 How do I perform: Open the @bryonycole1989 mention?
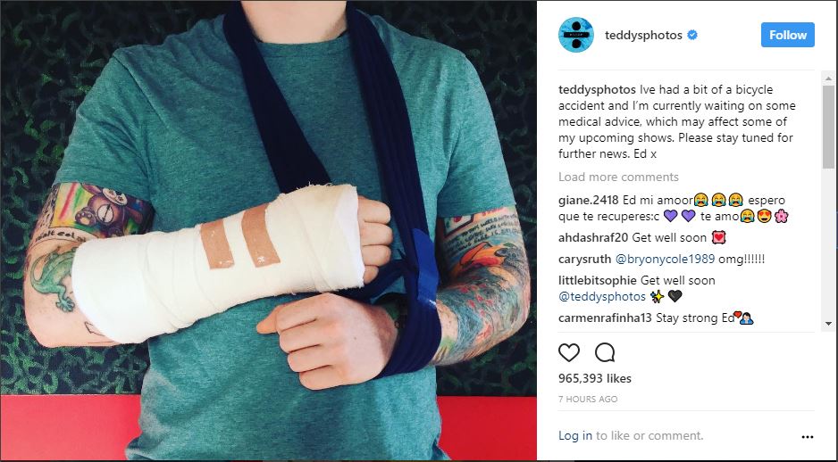pos(665,260)
